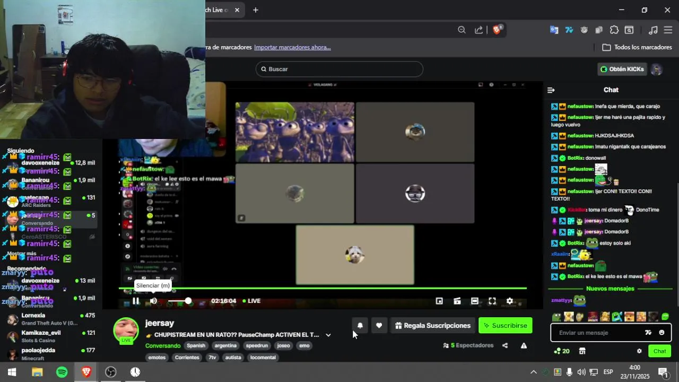679x382 pixels.
Task: Close the Live browser tab
Action: point(237,10)
